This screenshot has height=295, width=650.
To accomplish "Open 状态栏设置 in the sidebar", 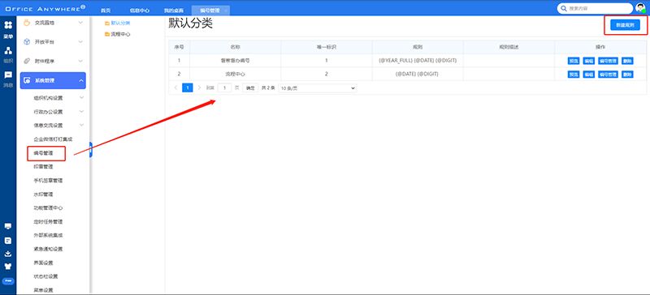I will [x=45, y=276].
